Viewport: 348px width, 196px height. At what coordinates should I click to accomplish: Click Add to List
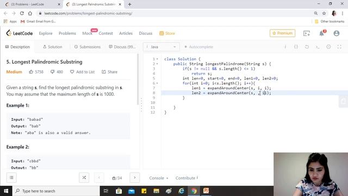pyautogui.click(x=82, y=72)
